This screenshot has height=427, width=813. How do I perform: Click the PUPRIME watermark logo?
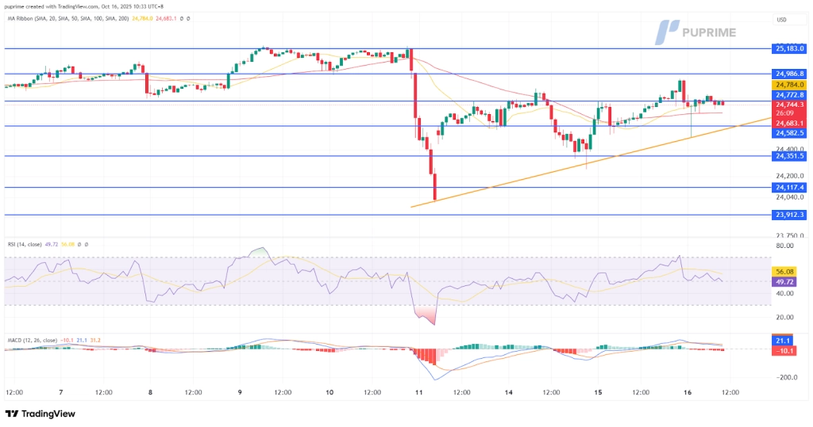pos(695,32)
